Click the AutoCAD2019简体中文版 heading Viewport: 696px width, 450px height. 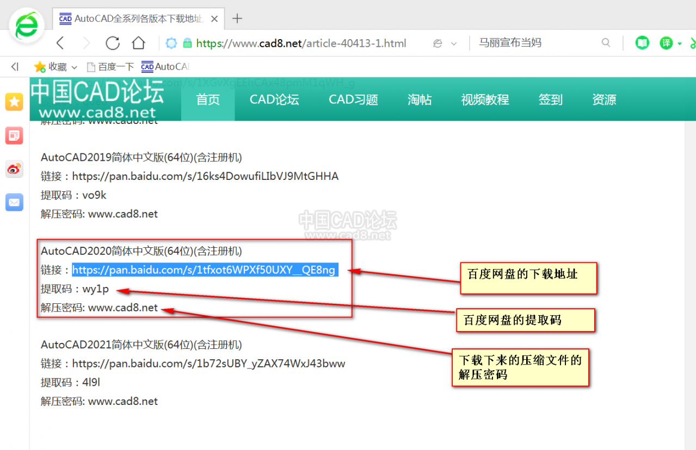[141, 158]
